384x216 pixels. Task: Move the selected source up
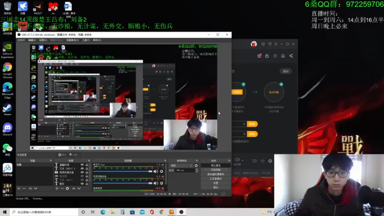point(74,188)
